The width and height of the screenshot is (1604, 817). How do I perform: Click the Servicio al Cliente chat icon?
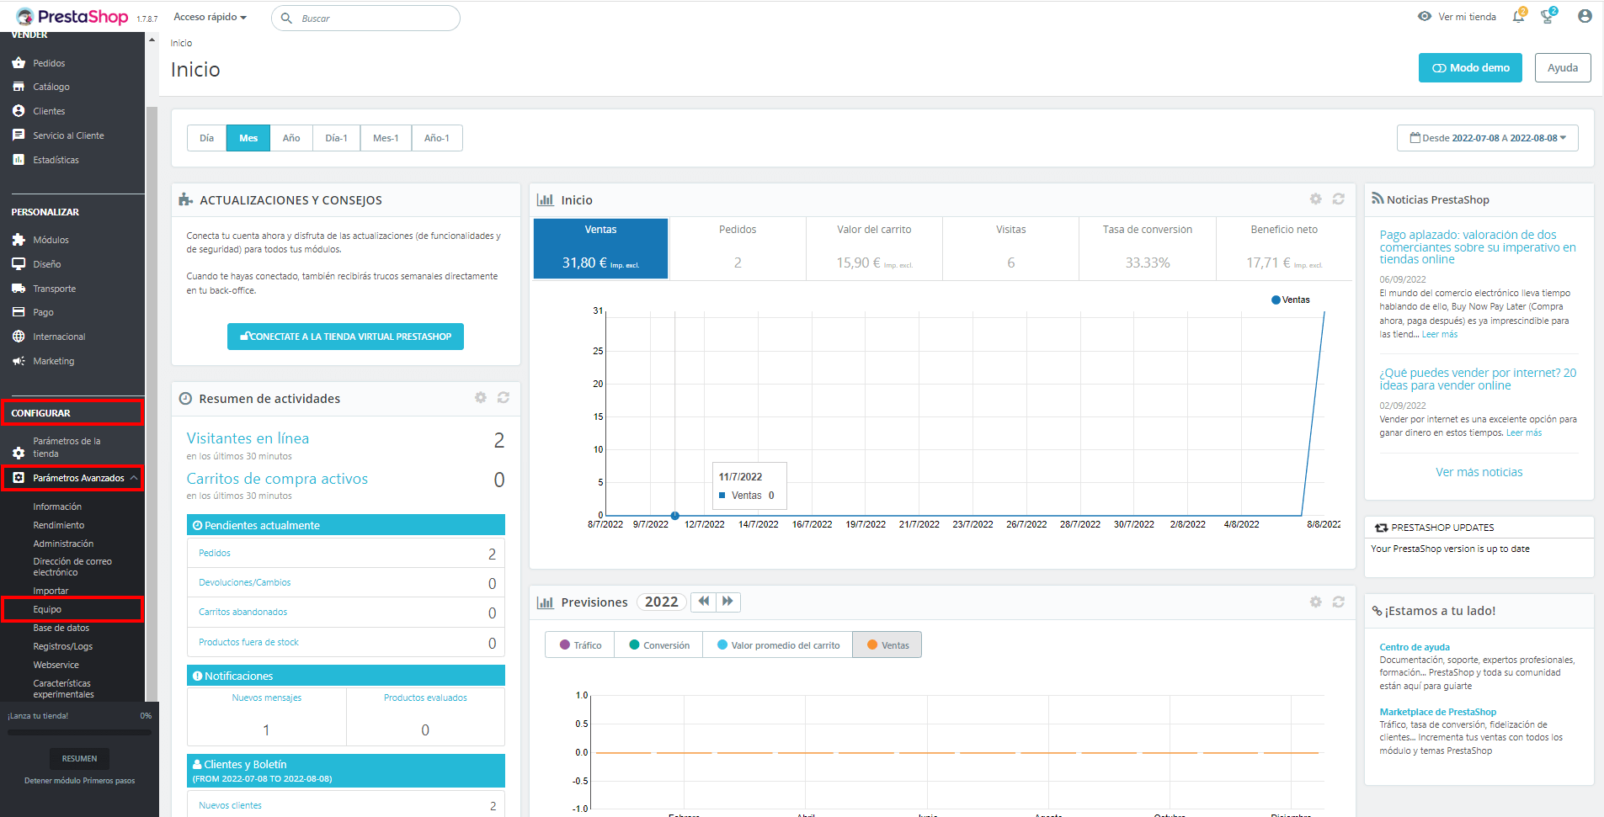point(19,135)
